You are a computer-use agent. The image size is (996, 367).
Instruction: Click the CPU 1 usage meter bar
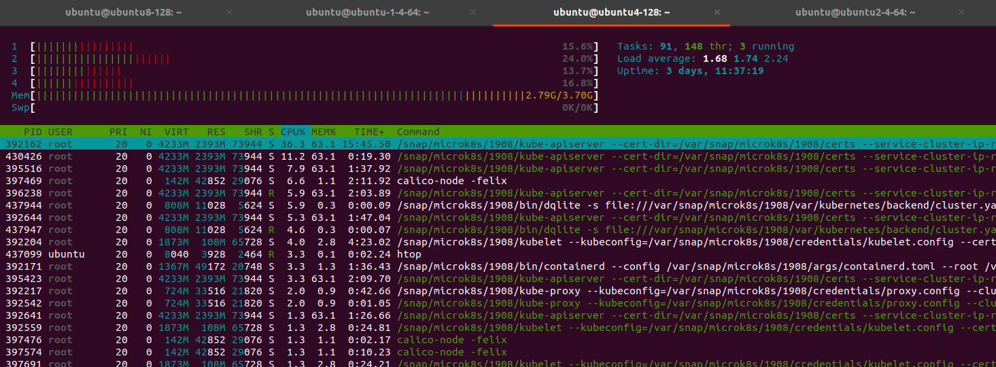click(x=305, y=46)
